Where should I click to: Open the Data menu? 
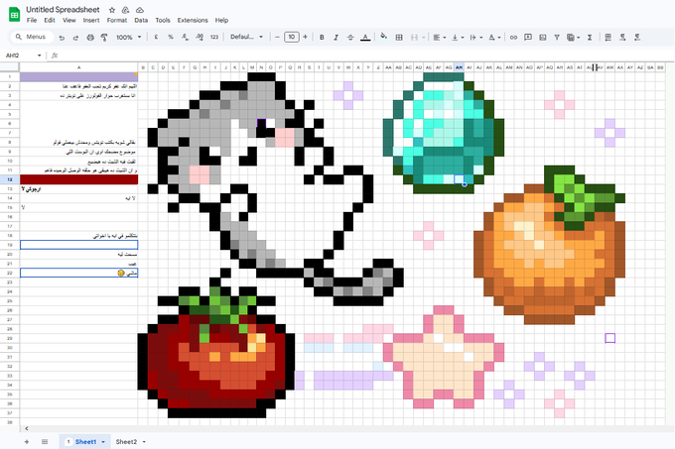click(x=141, y=20)
